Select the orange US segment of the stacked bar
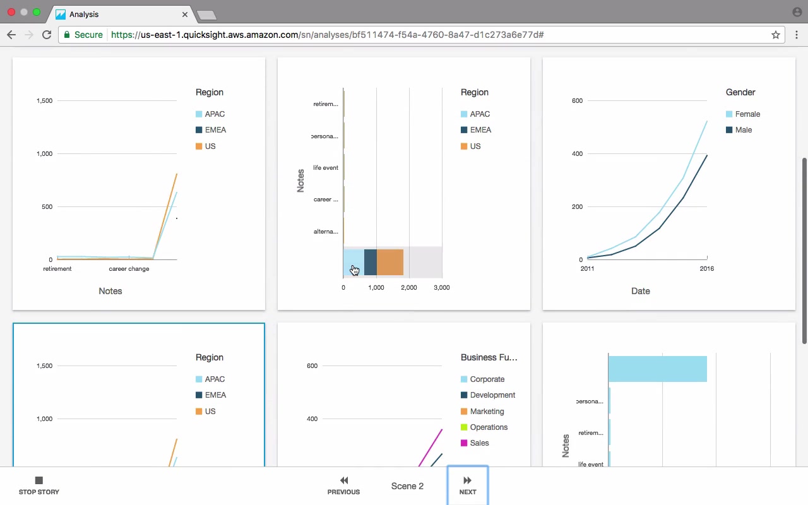The height and width of the screenshot is (505, 808). [390, 263]
